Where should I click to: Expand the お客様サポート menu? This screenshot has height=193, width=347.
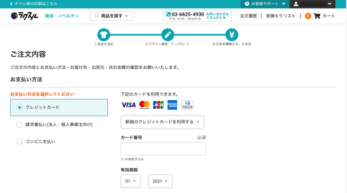(x=265, y=4)
